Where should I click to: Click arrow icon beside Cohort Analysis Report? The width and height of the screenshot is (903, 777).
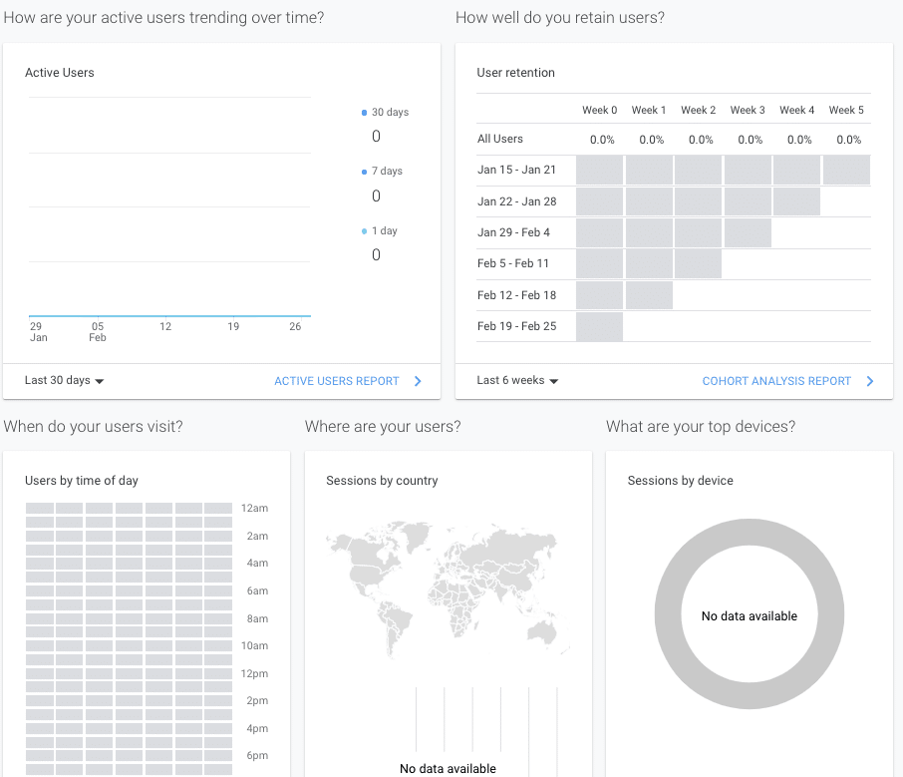[870, 381]
